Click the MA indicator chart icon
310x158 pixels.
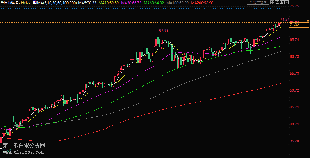[34, 3]
